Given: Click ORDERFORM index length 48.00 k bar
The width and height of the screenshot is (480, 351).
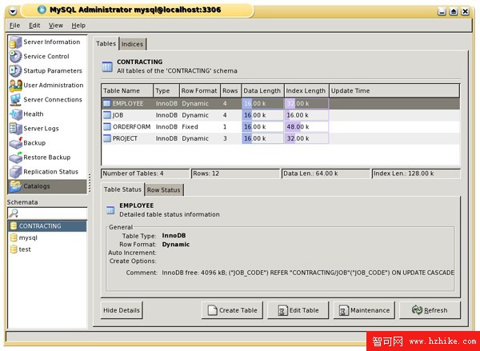Looking at the screenshot, I should coord(306,126).
